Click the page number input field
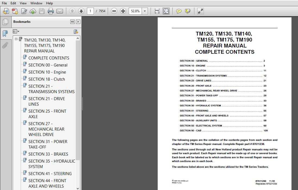Viewport: 298px width, 190px height. pyautogui.click(x=90, y=11)
